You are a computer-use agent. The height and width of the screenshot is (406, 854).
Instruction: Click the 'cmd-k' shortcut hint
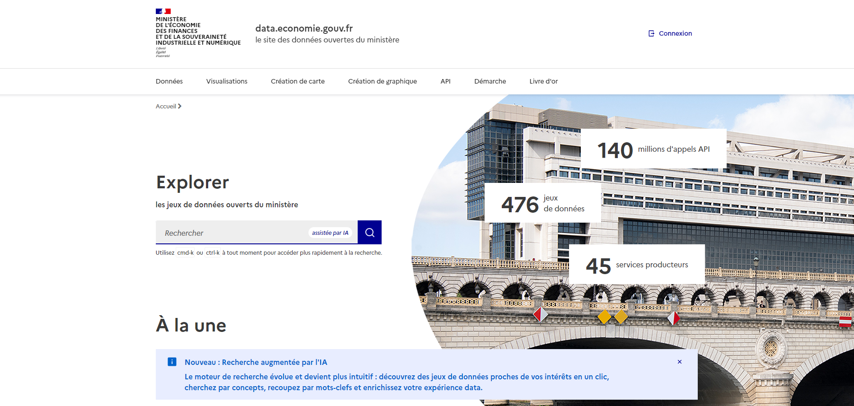point(185,252)
